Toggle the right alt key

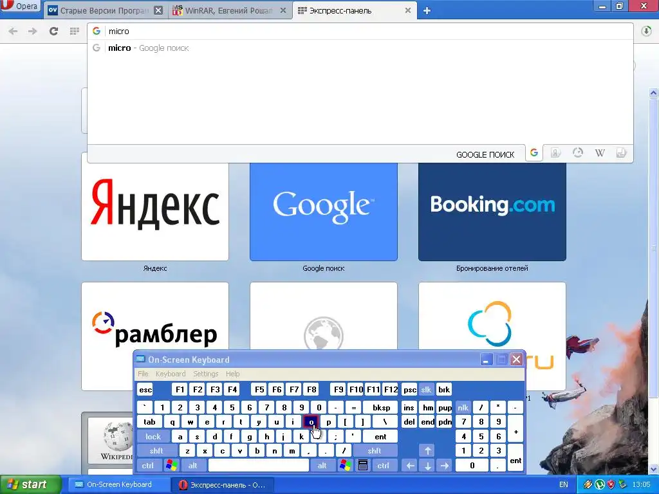coord(322,466)
